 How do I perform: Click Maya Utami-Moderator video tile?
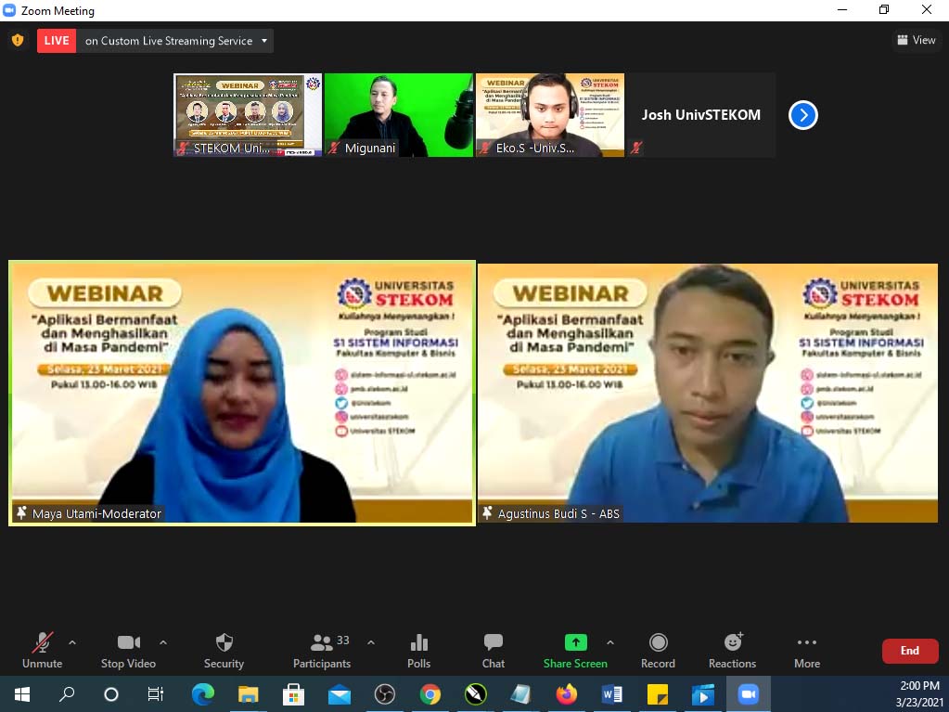242,393
